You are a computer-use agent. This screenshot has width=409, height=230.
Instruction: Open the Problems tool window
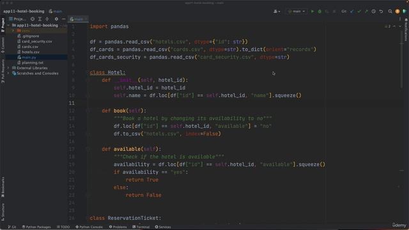(x=118, y=227)
